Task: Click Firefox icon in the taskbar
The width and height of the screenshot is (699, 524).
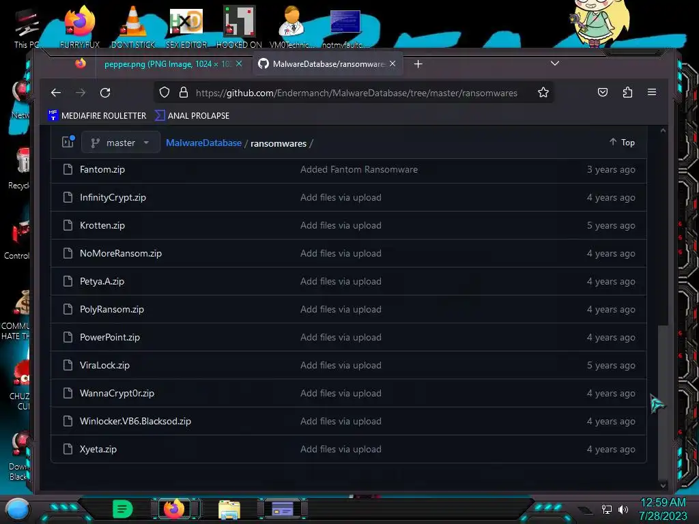Action: (x=174, y=509)
